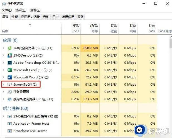172x138 pixels.
Task: Switch to the 用户 tab
Action: [x=55, y=17]
